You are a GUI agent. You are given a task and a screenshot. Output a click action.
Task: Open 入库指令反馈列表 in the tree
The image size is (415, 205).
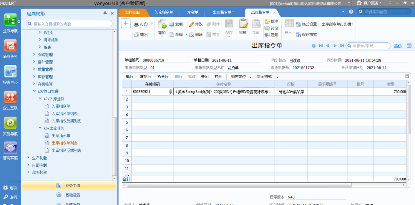[x=66, y=121]
